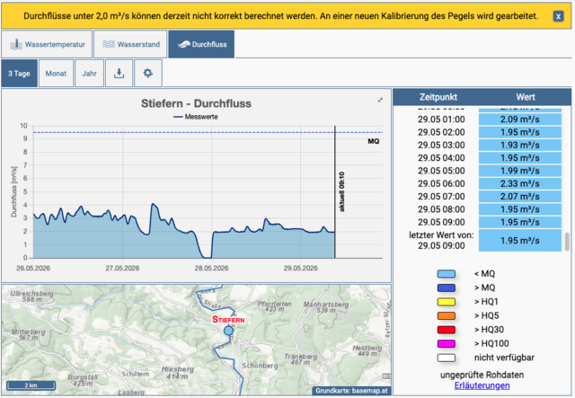The width and height of the screenshot is (575, 398).
Task: Click the 2 km map scale bar
Action: [x=31, y=385]
